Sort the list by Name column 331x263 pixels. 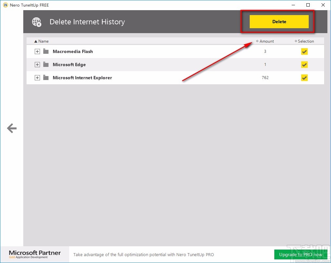click(x=41, y=41)
